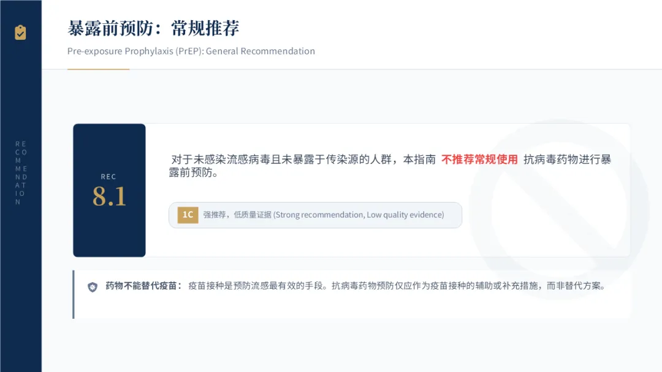Screen dimensions: 662x372
Task: Click the shield icon beside vaccine note
Action: 93,287
